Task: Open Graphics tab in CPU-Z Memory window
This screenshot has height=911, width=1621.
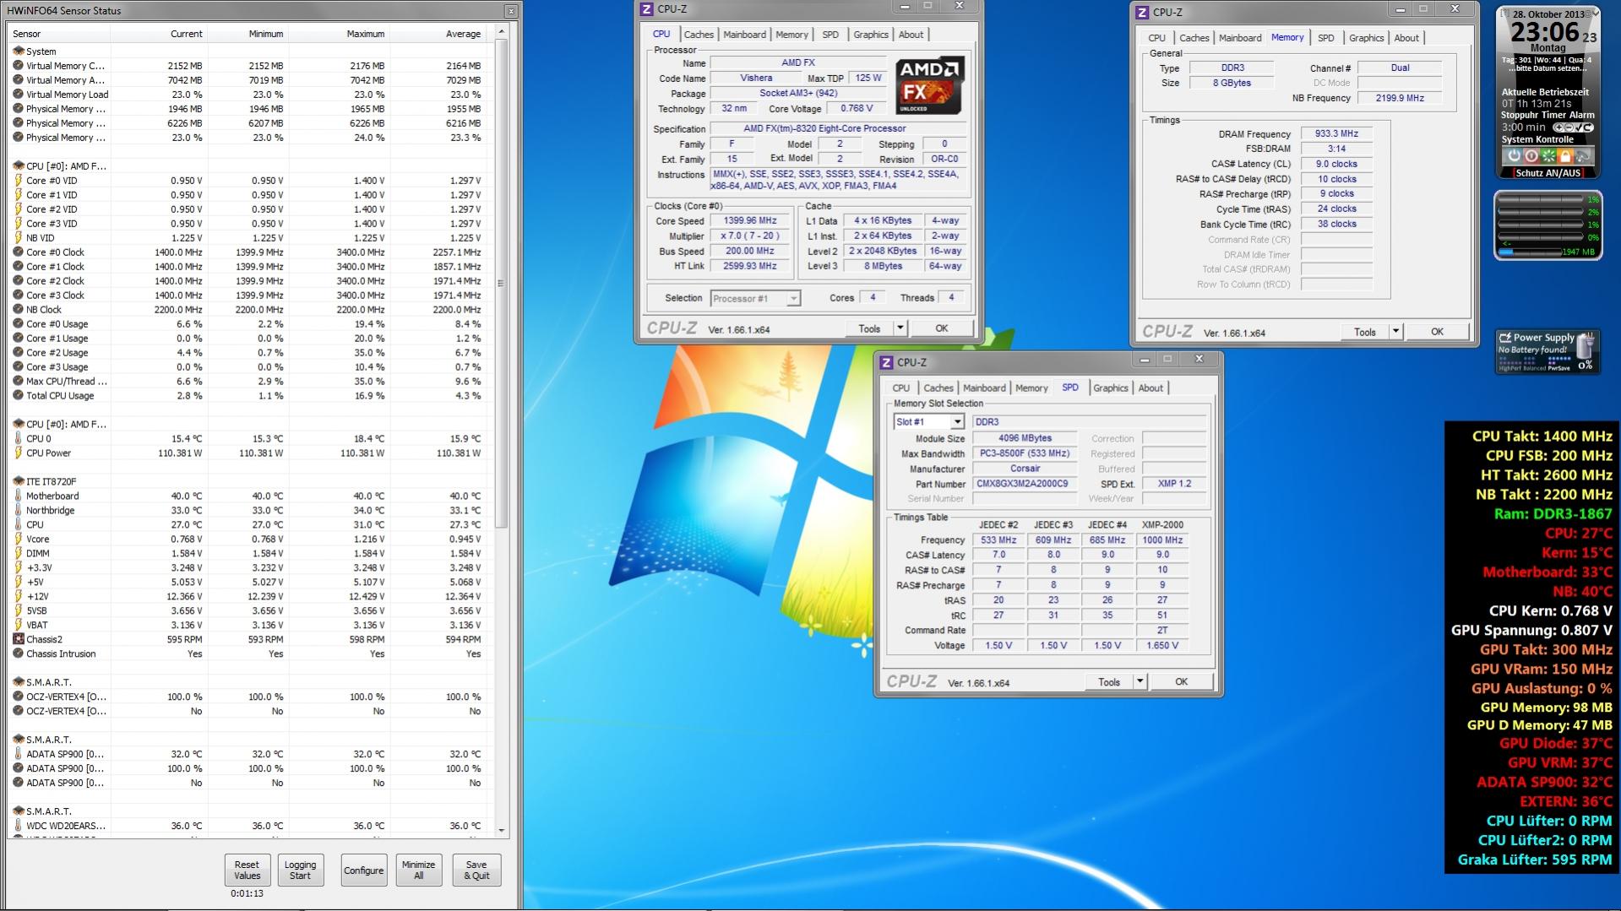Action: point(1366,38)
